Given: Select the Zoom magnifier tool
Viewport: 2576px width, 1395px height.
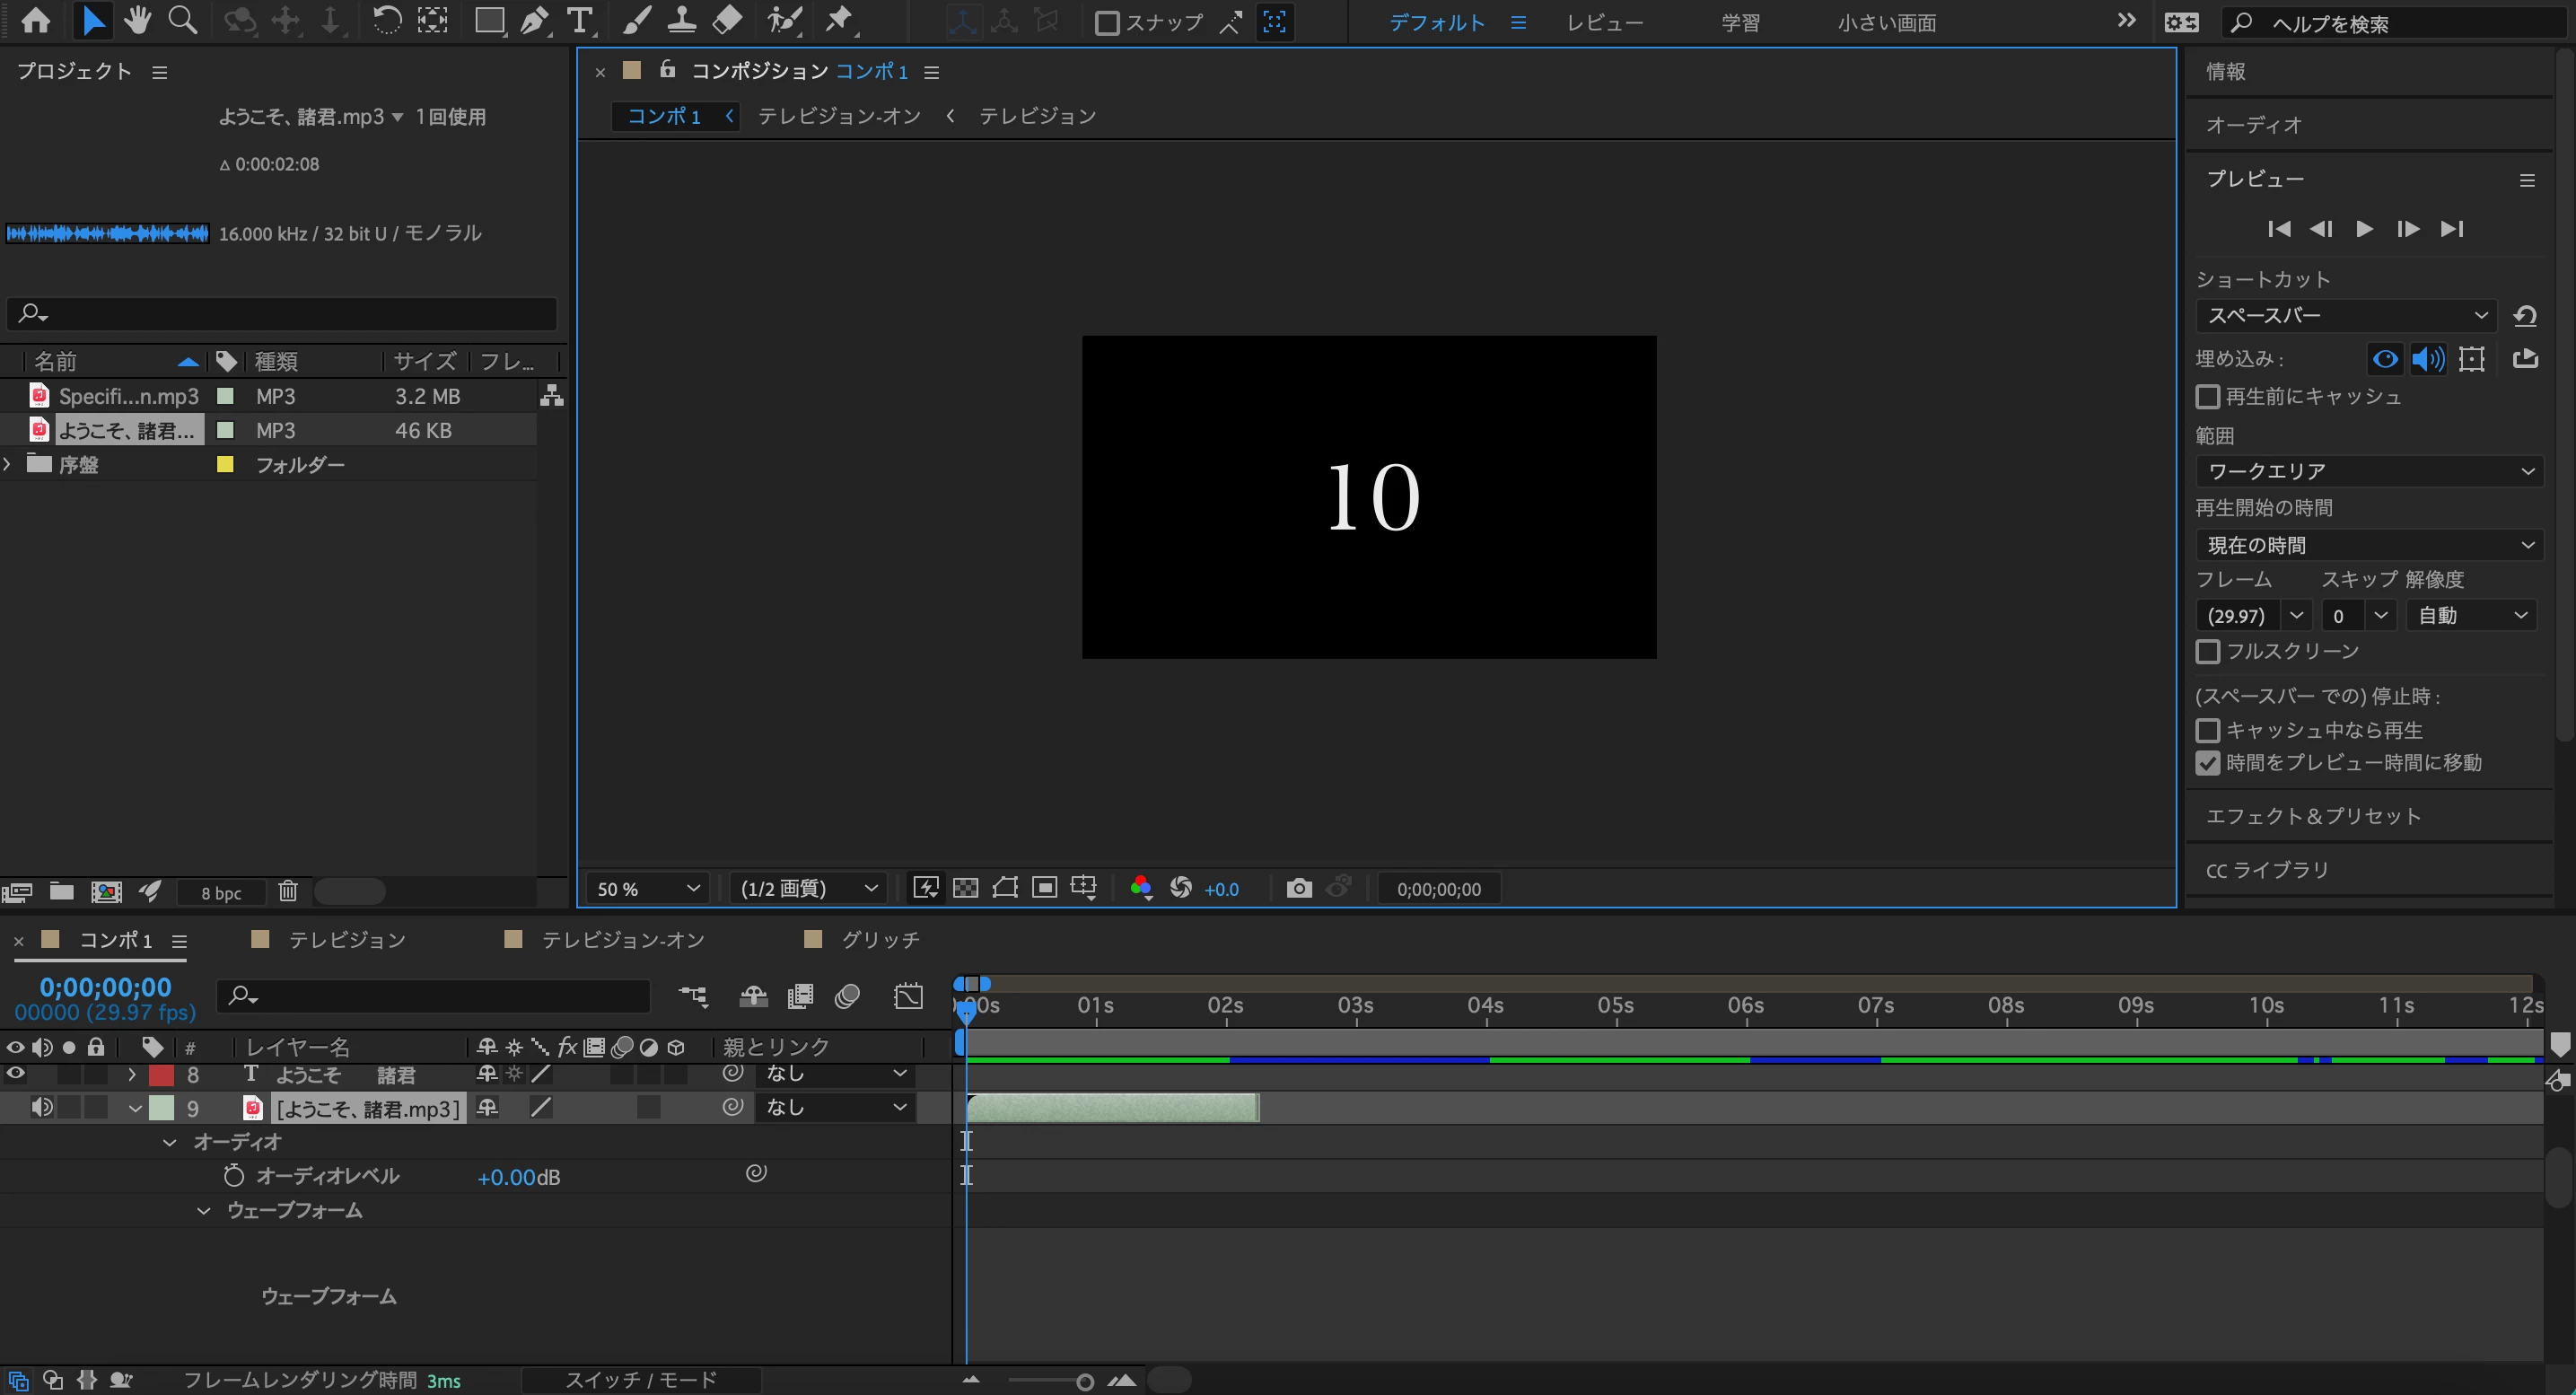Looking at the screenshot, I should pyautogui.click(x=182, y=21).
